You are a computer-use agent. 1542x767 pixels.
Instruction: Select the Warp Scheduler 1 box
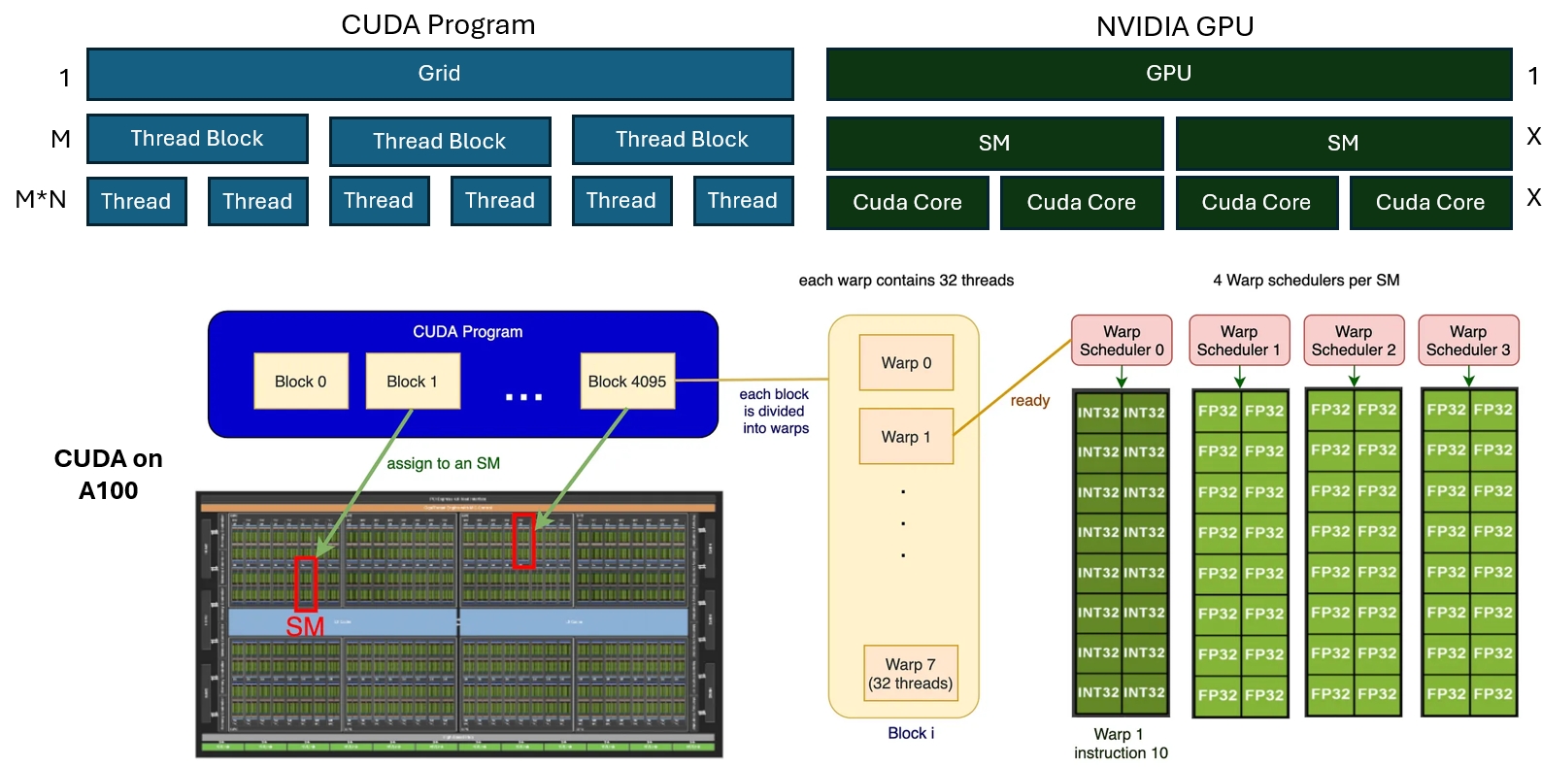(x=1238, y=341)
